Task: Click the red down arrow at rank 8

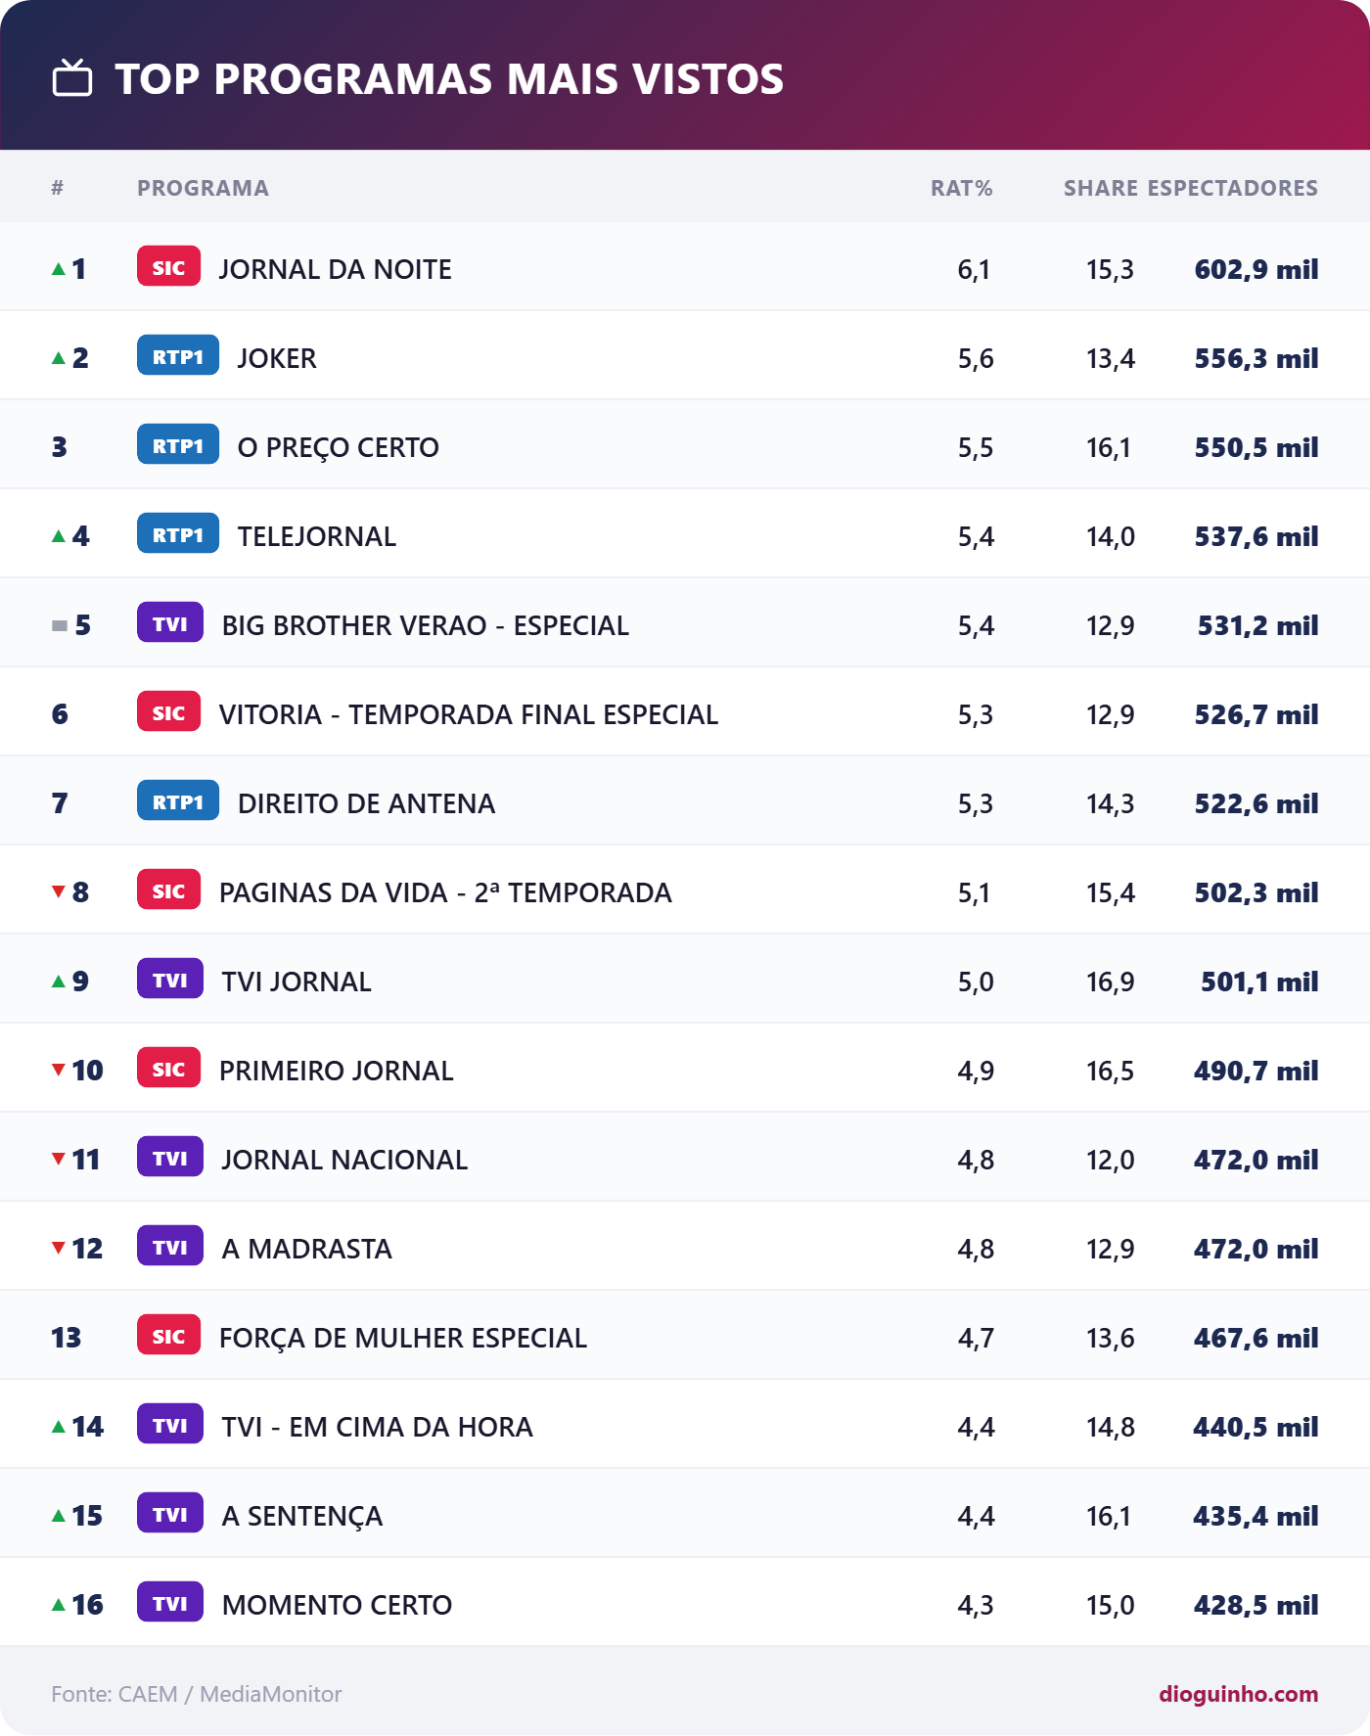Action: pos(59,891)
